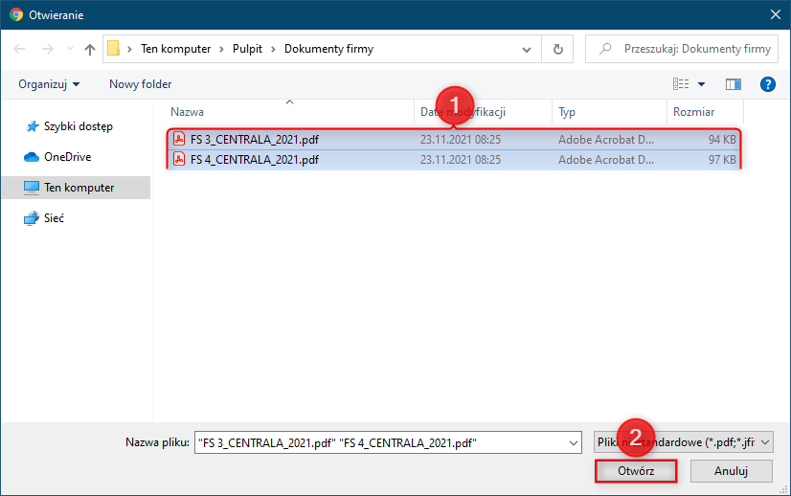Screen dimensions: 791x496
Task: Click the Szybki dostęp star icon
Action: coord(33,126)
